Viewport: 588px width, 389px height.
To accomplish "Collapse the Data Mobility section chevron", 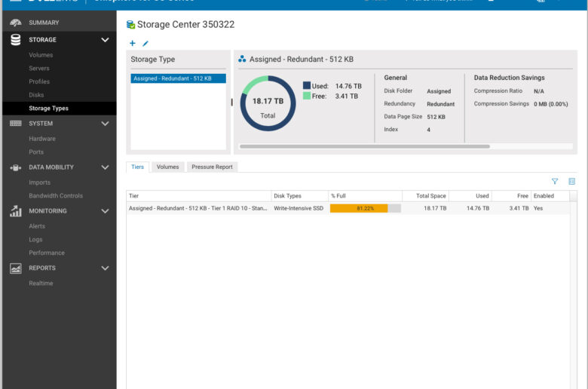I will (105, 167).
